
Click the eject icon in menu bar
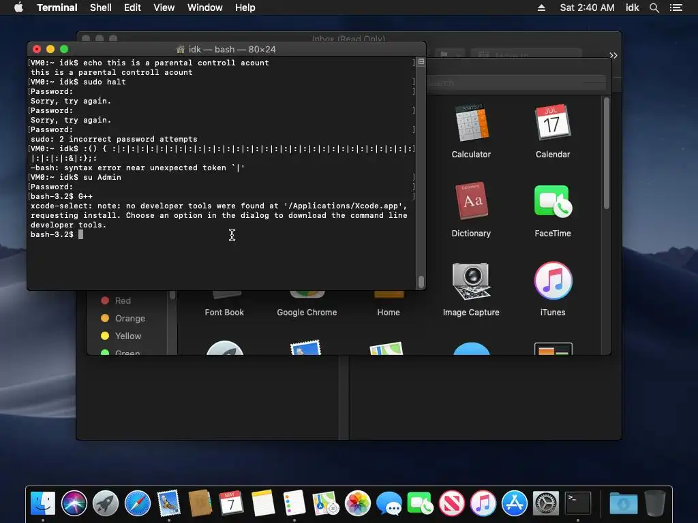pos(541,7)
